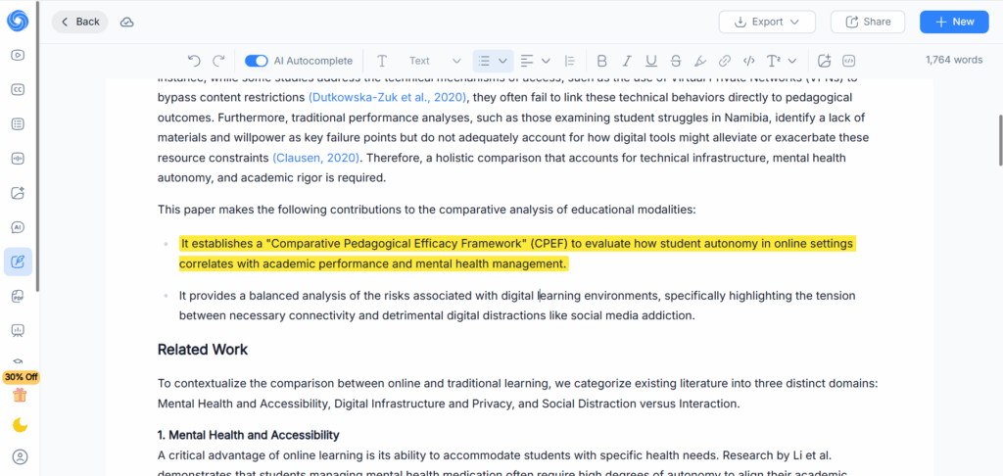Open the Text style dropdown

click(x=435, y=61)
